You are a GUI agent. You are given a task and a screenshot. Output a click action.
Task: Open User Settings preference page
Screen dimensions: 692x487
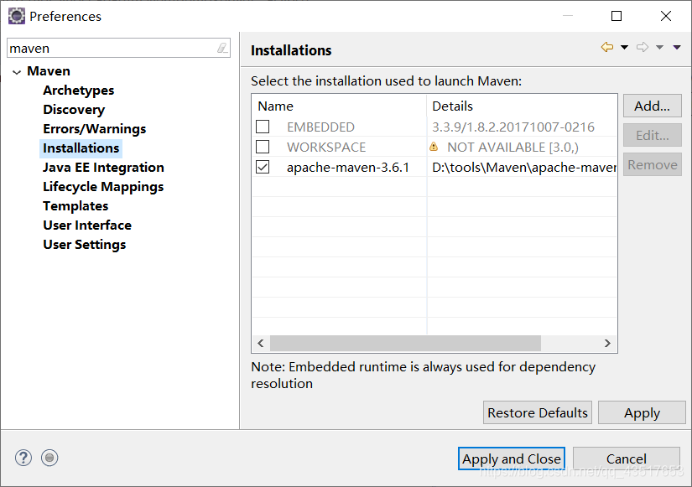pyautogui.click(x=84, y=245)
